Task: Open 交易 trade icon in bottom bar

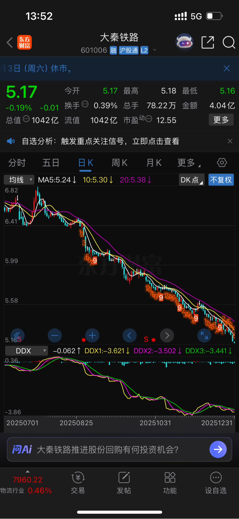Action: [78, 483]
